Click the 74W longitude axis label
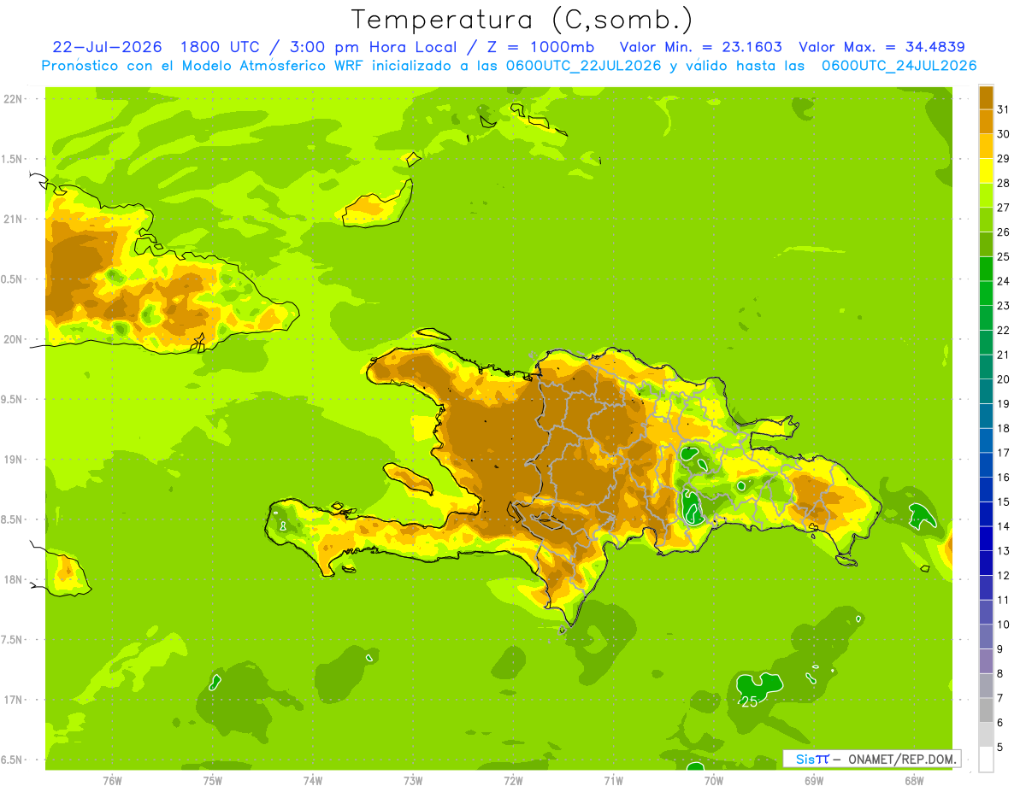The height and width of the screenshot is (792, 1026). (313, 781)
